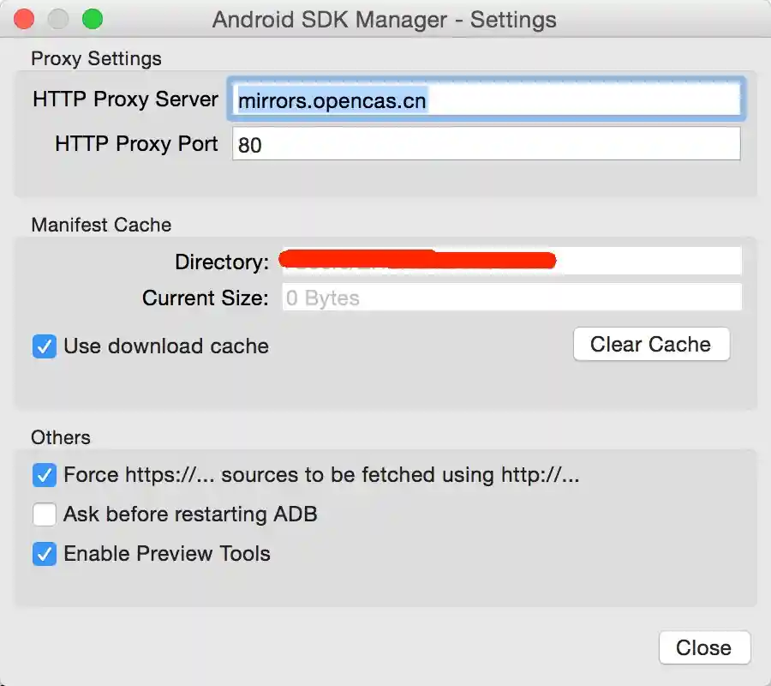
Task: Click the port value "80"
Action: tap(248, 143)
